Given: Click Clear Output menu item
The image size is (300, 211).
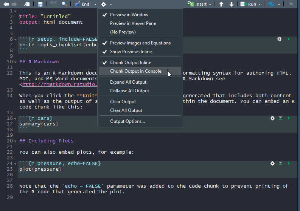Looking at the screenshot, I should (140, 102).
